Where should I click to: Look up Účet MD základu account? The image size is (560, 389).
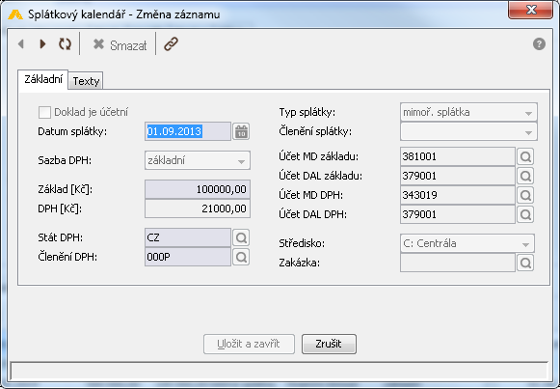click(x=525, y=156)
